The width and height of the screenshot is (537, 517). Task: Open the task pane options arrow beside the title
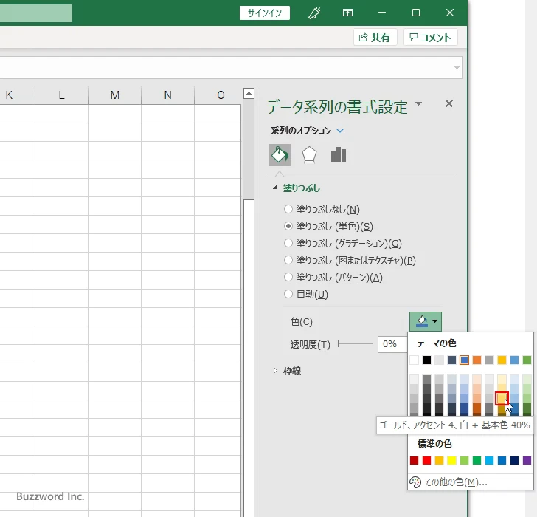418,103
